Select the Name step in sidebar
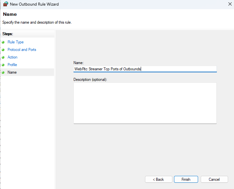 tap(12, 72)
